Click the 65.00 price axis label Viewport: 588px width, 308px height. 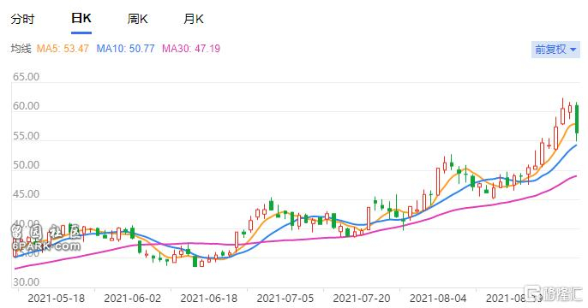(x=26, y=77)
